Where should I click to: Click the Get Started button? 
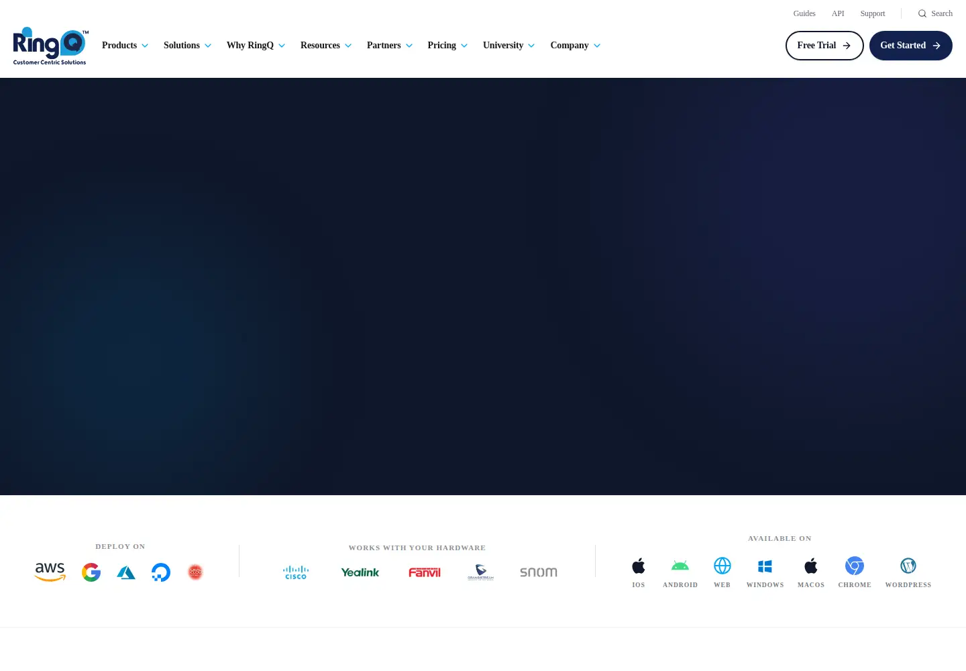pyautogui.click(x=911, y=46)
